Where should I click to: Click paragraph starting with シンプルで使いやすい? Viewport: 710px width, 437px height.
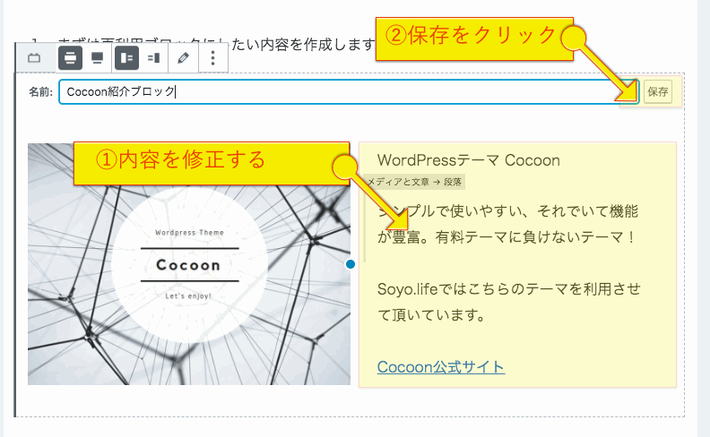[x=507, y=224]
